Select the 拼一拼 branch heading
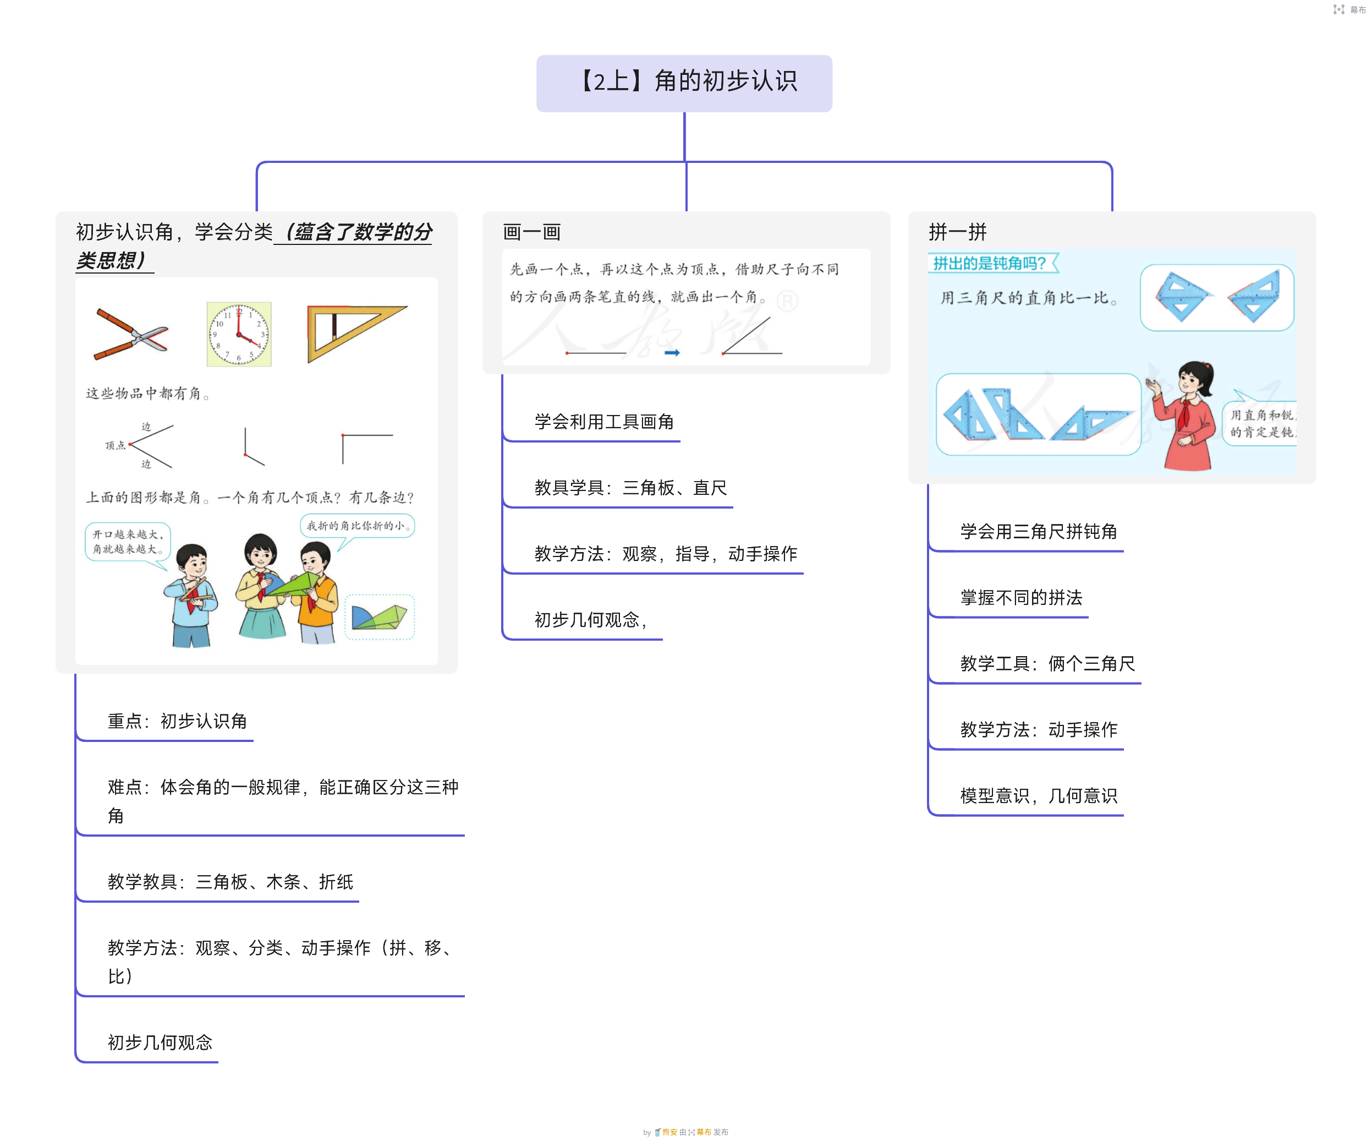The height and width of the screenshot is (1146, 1372). click(957, 232)
